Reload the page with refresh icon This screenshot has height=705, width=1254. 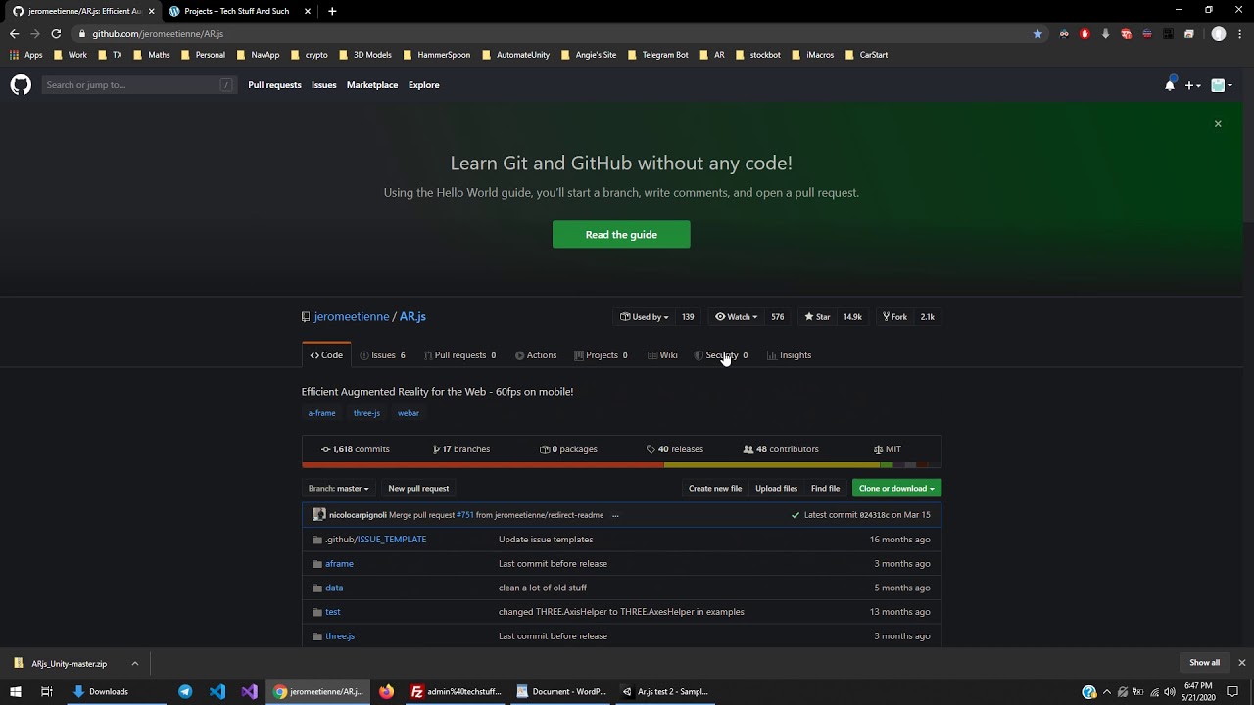tap(56, 34)
